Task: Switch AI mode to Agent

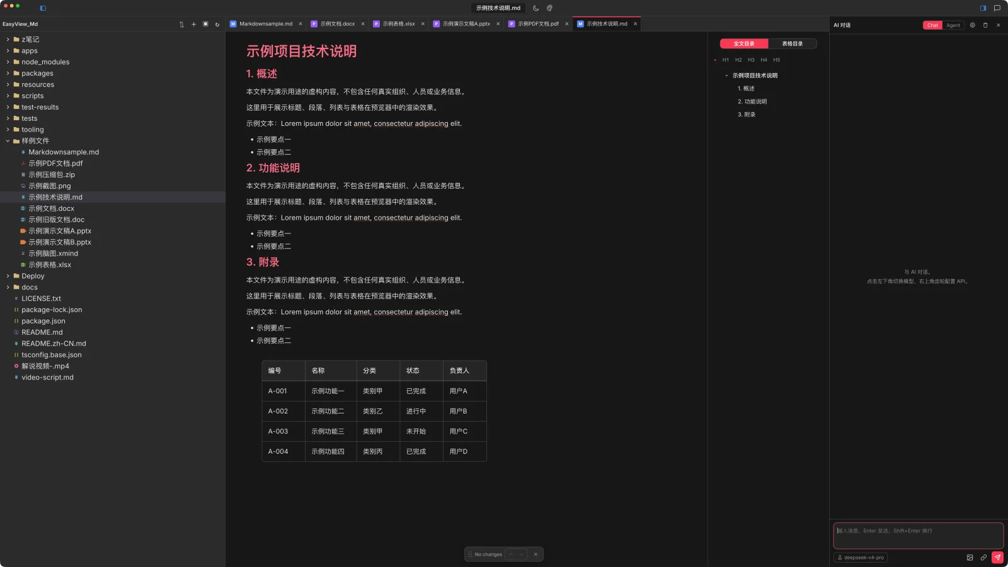Action: pyautogui.click(x=953, y=25)
